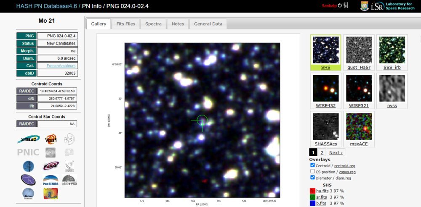This screenshot has width=421, height=207.
Task: Open the b.fits file link
Action: [322, 203]
